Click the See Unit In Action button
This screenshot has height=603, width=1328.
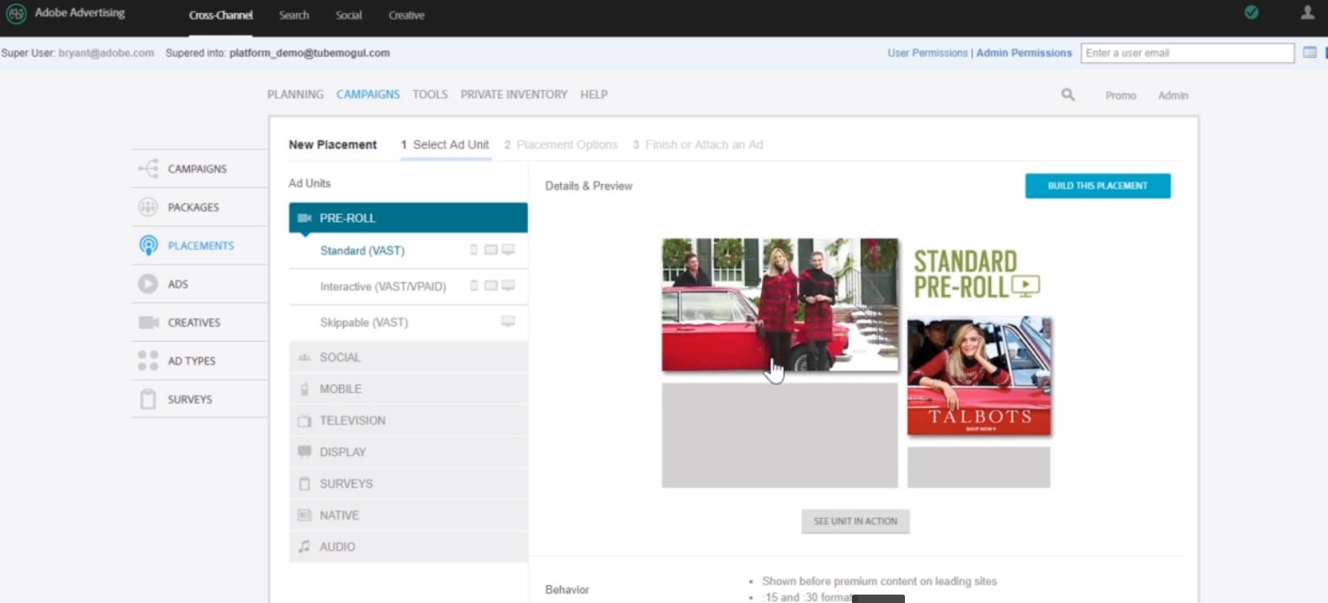pyautogui.click(x=855, y=522)
